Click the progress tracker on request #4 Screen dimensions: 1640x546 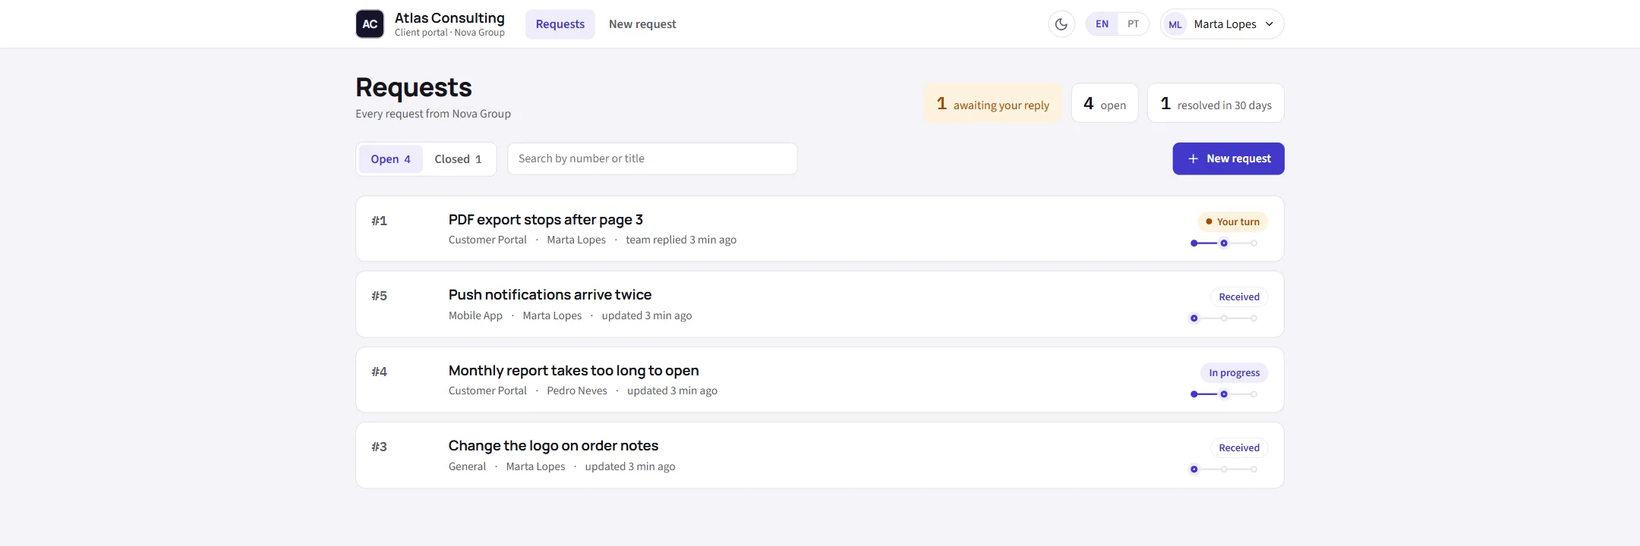pos(1224,394)
